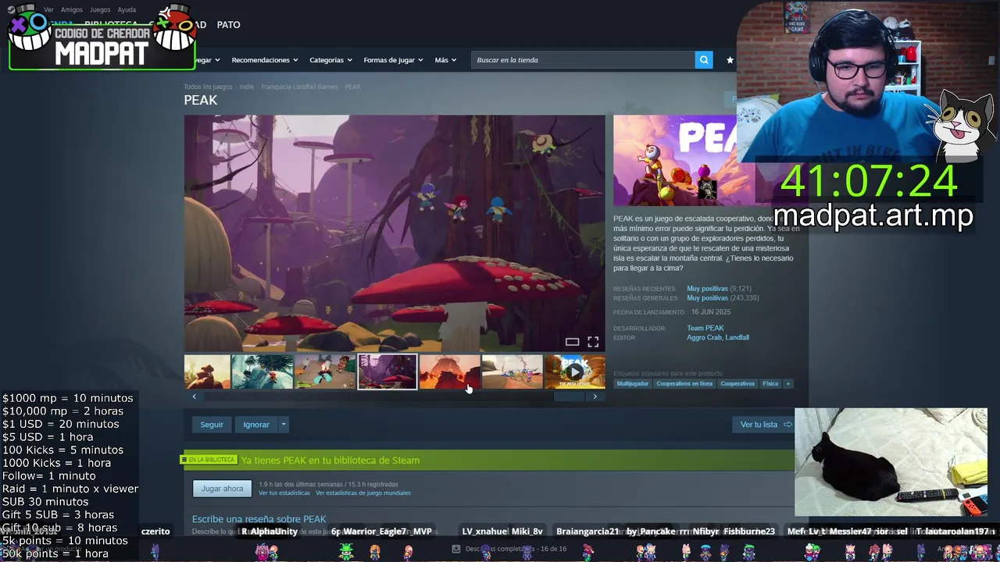Select the second blue forest screenshot thumbnail
The image size is (1000, 562).
coord(262,372)
